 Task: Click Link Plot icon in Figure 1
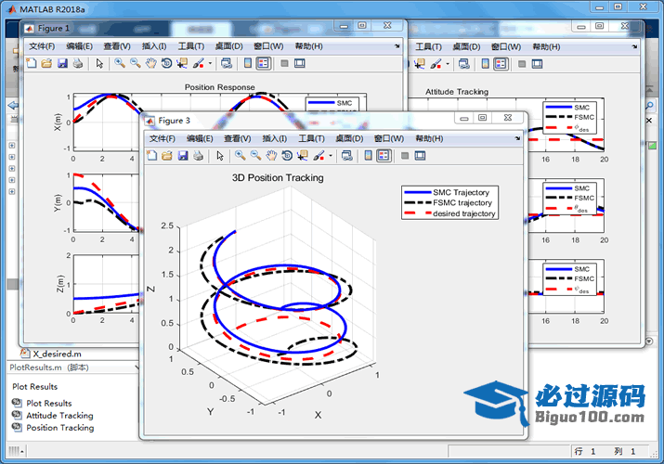[x=227, y=63]
